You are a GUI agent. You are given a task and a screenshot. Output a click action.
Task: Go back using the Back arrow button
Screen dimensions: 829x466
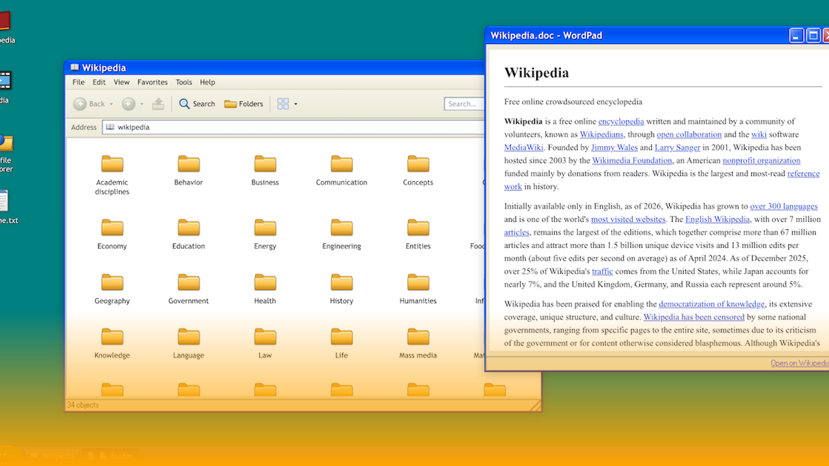click(x=89, y=104)
